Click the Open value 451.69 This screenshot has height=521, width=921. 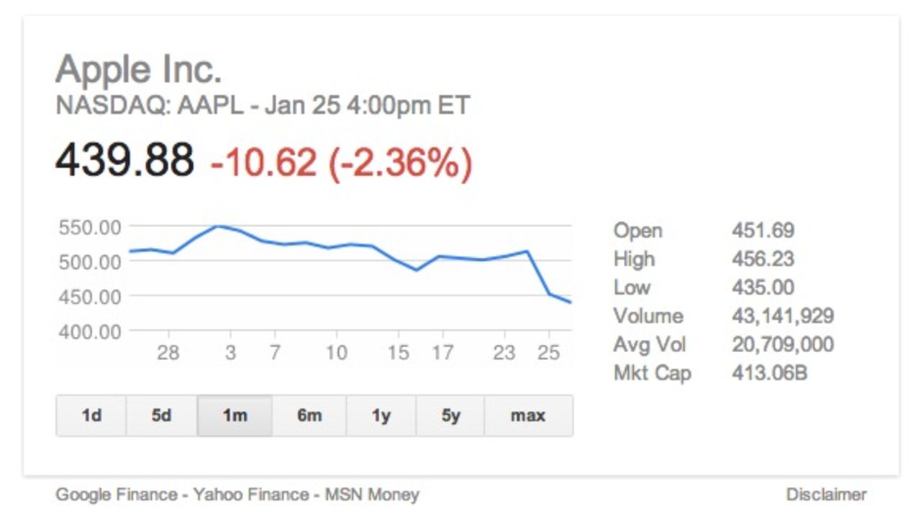[763, 230]
